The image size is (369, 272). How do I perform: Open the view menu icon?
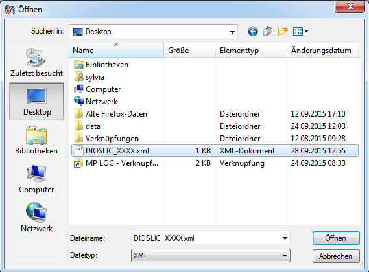coord(300,31)
